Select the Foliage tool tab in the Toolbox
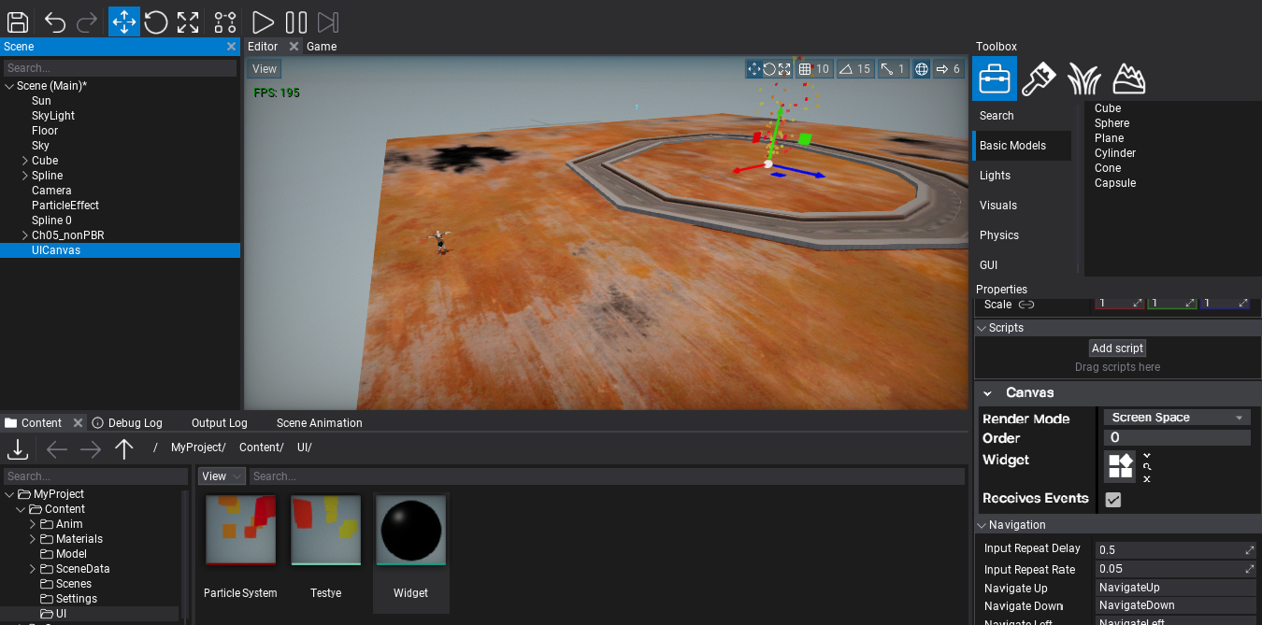 pos(1084,78)
